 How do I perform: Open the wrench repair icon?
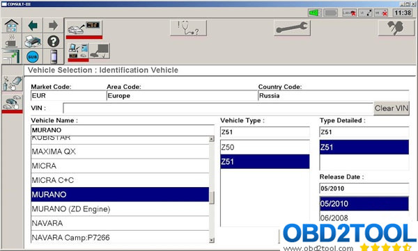click(292, 28)
